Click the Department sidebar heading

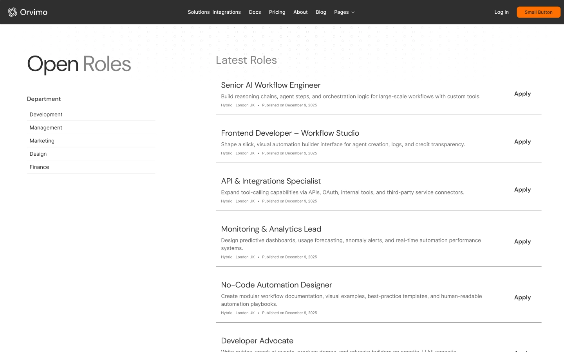coord(44,99)
